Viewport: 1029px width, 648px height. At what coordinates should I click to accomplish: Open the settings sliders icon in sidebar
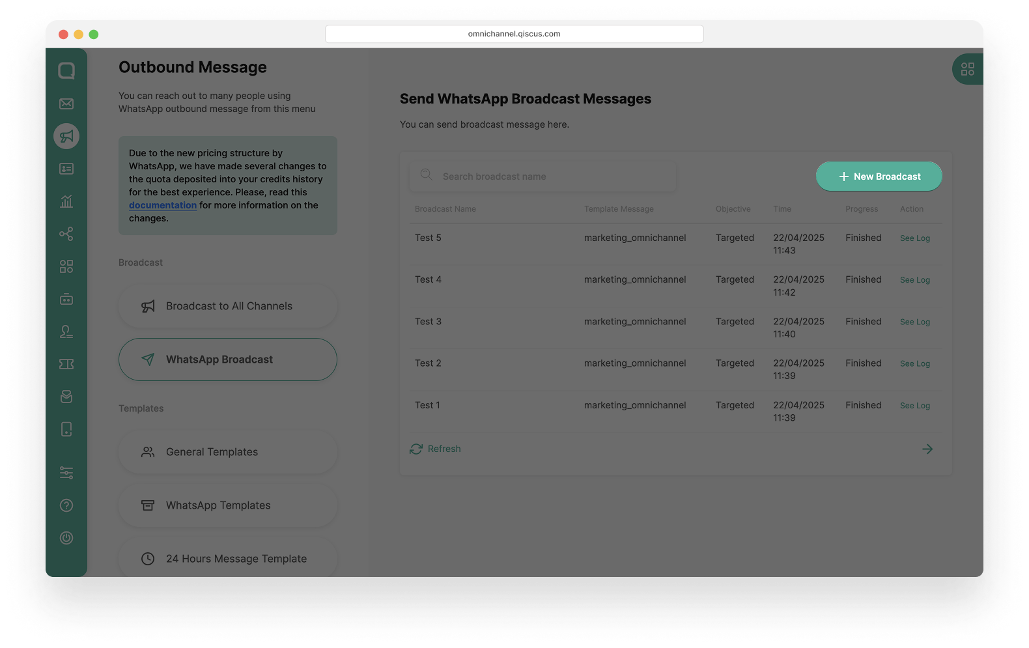pos(66,473)
